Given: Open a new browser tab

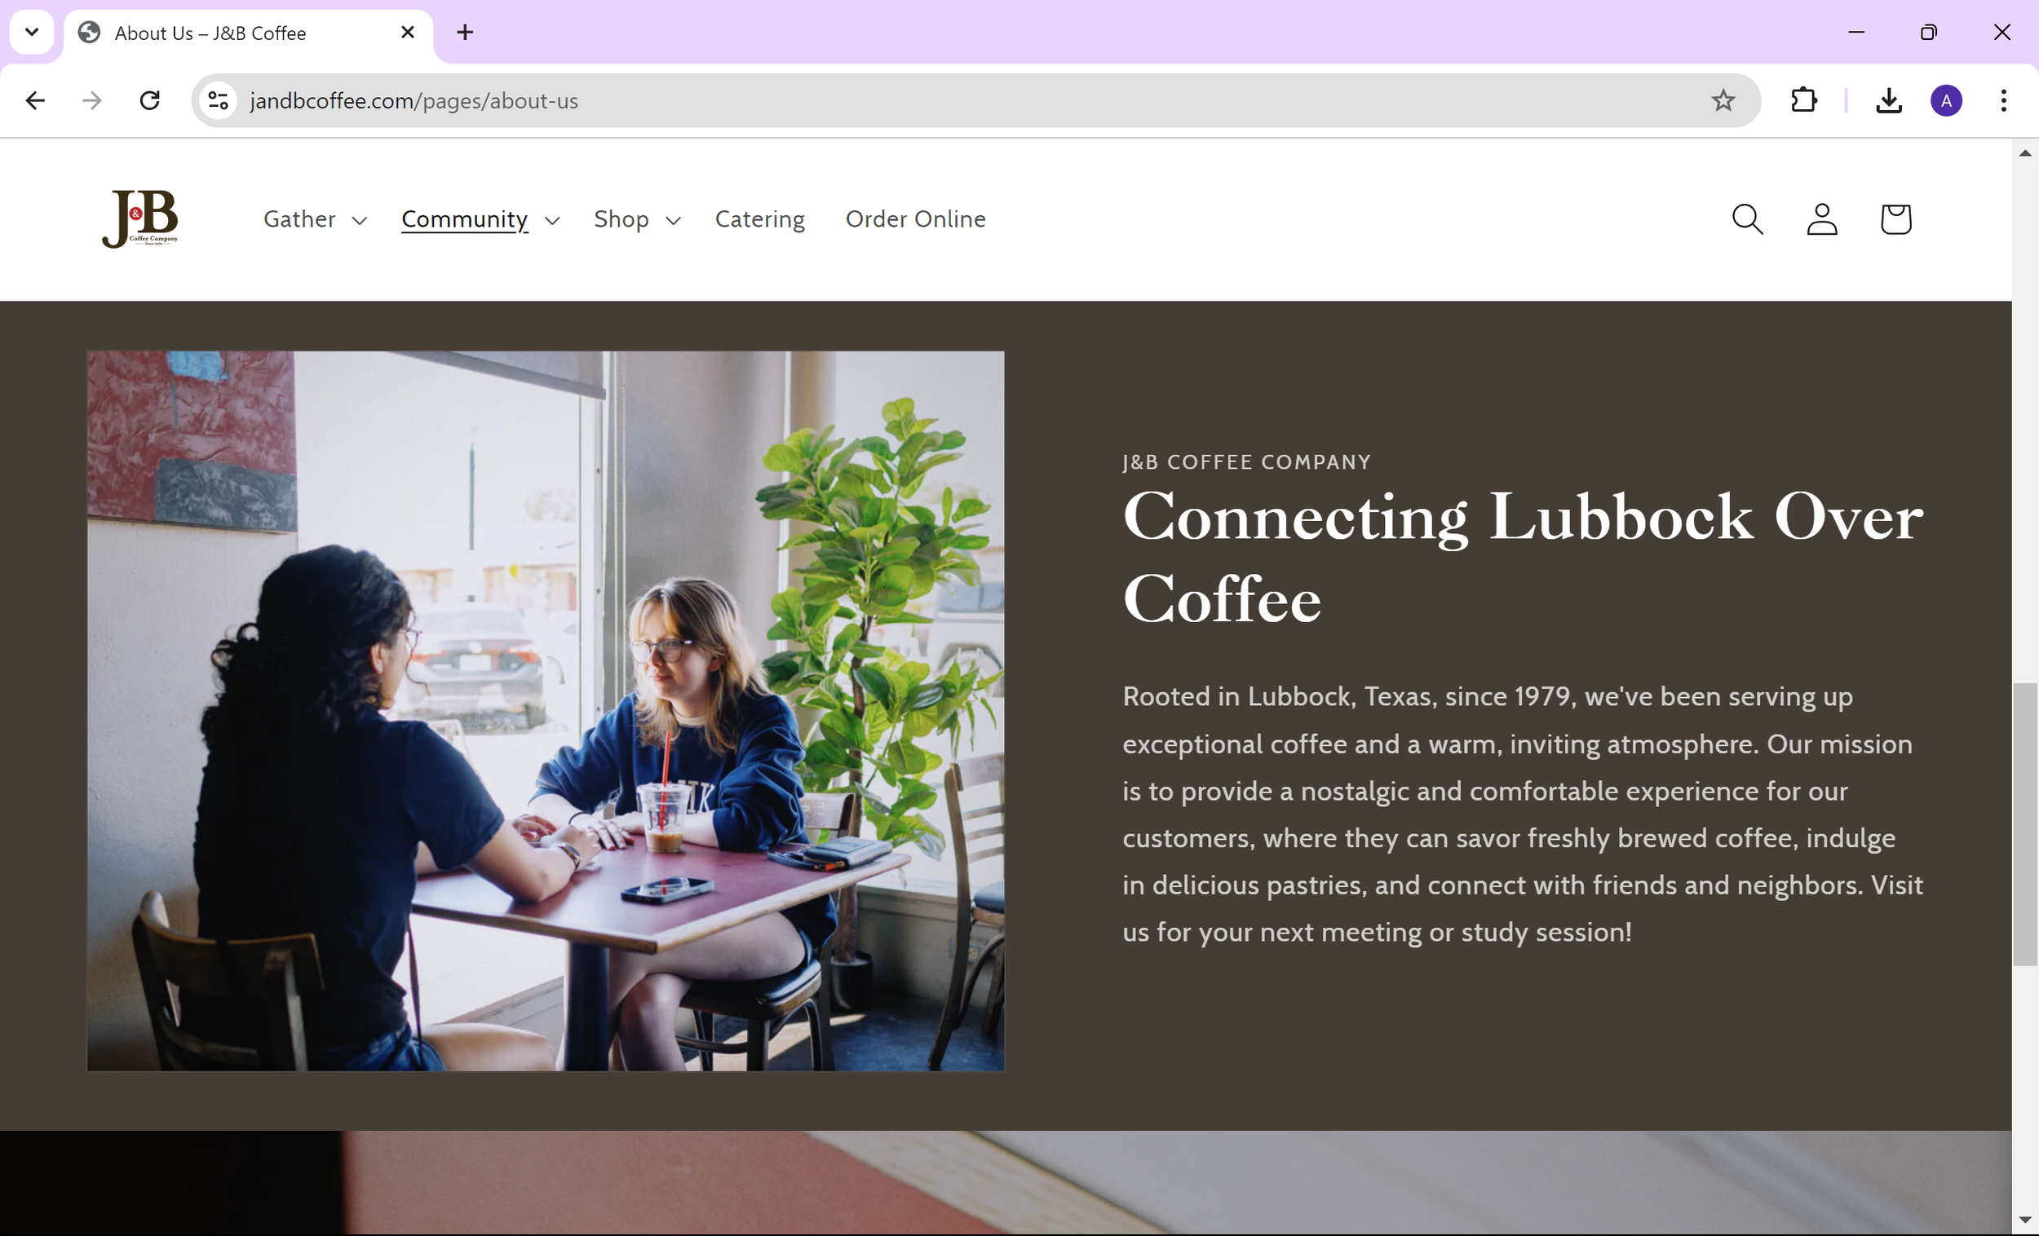Looking at the screenshot, I should [465, 33].
